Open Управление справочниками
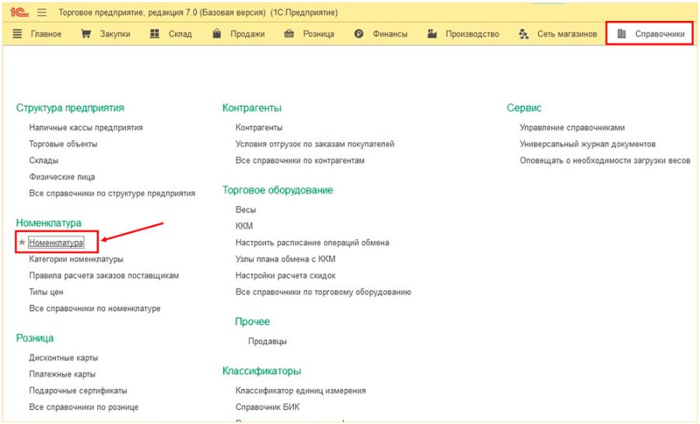This screenshot has height=424, width=700. 572,128
